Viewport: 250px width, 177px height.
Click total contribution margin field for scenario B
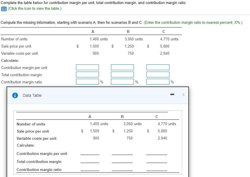(122, 74)
